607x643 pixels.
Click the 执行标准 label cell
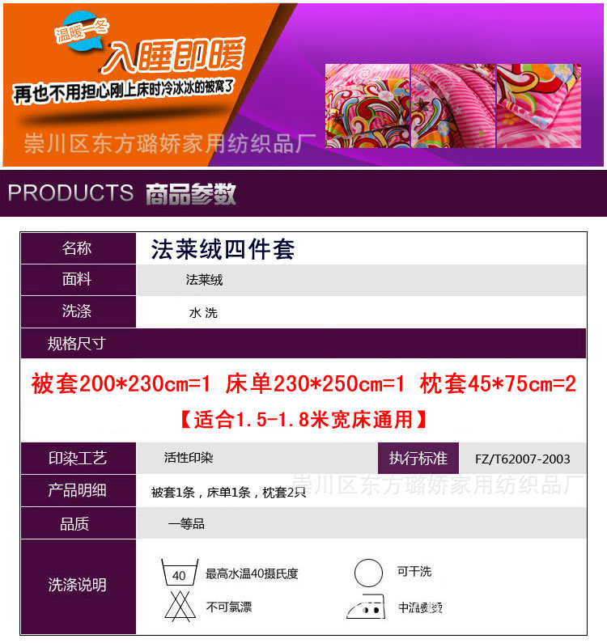coord(418,458)
